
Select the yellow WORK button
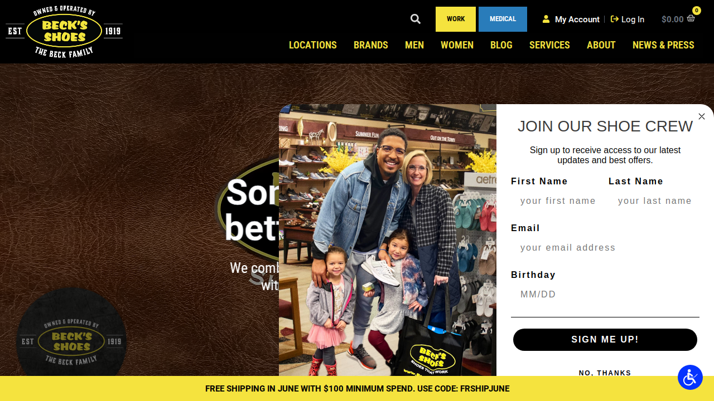pyautogui.click(x=456, y=19)
